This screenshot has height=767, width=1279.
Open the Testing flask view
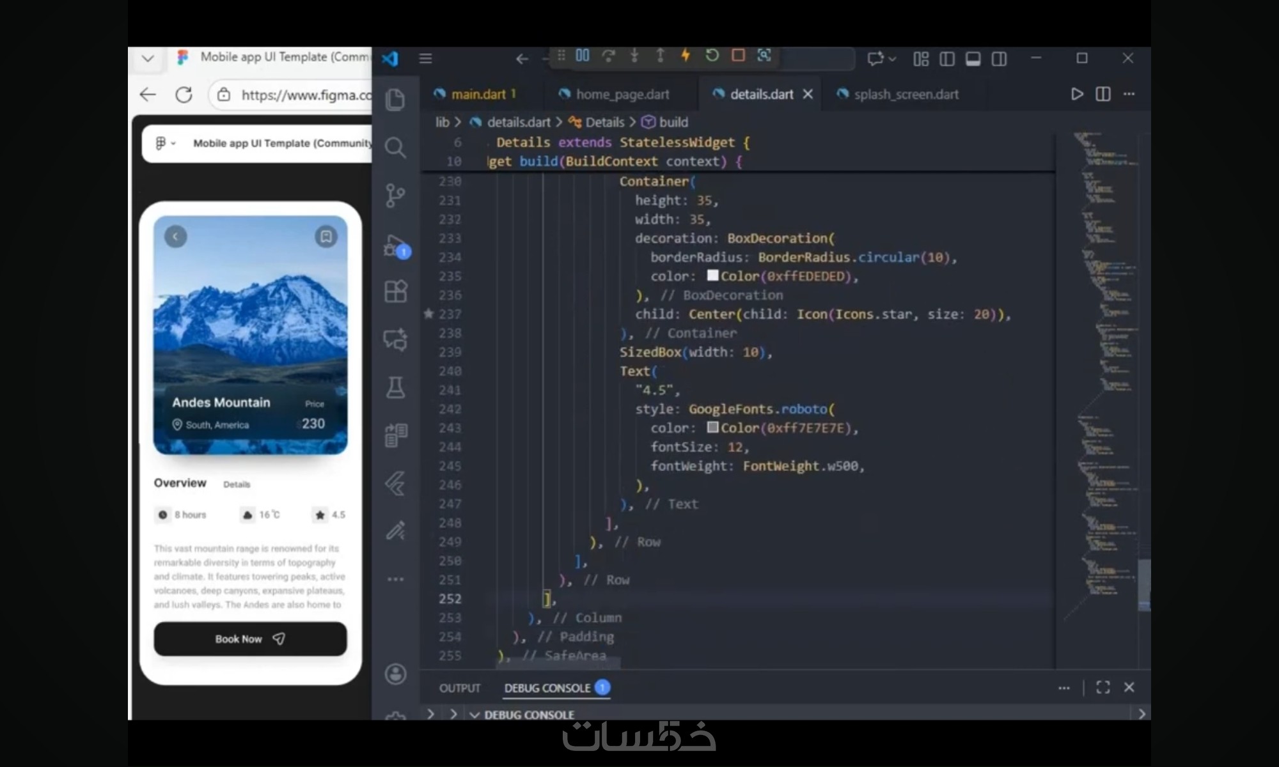[x=395, y=387]
